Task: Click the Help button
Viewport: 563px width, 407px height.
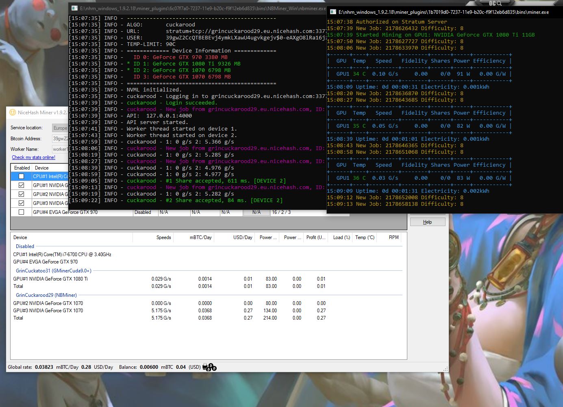Action: (x=427, y=222)
